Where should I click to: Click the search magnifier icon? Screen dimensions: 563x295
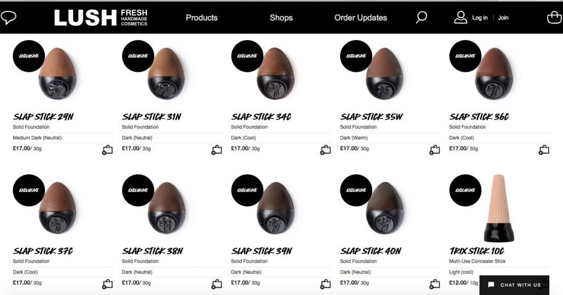pos(421,18)
